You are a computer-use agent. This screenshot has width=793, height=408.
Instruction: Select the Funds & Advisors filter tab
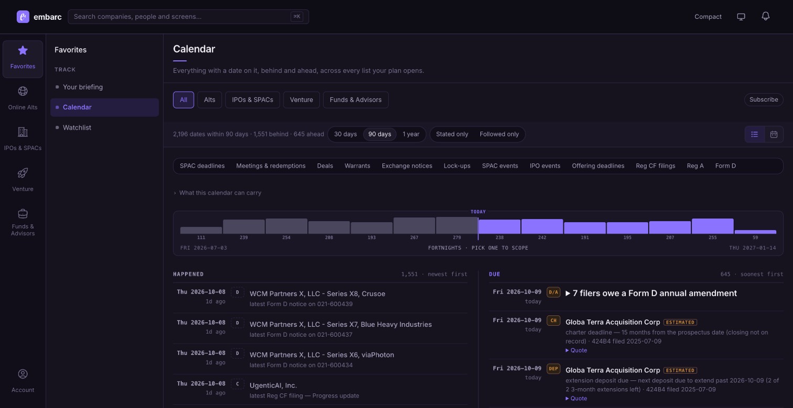[356, 100]
